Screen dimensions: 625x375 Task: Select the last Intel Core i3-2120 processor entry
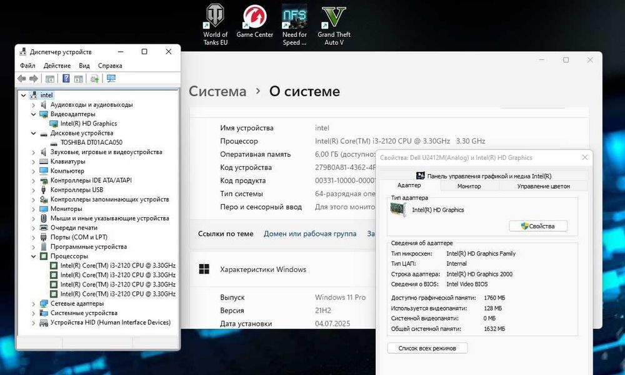(x=117, y=294)
